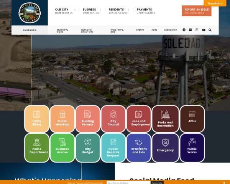Open the ADUs tile
Viewport: 230px width, 184px height.
pyautogui.click(x=192, y=119)
